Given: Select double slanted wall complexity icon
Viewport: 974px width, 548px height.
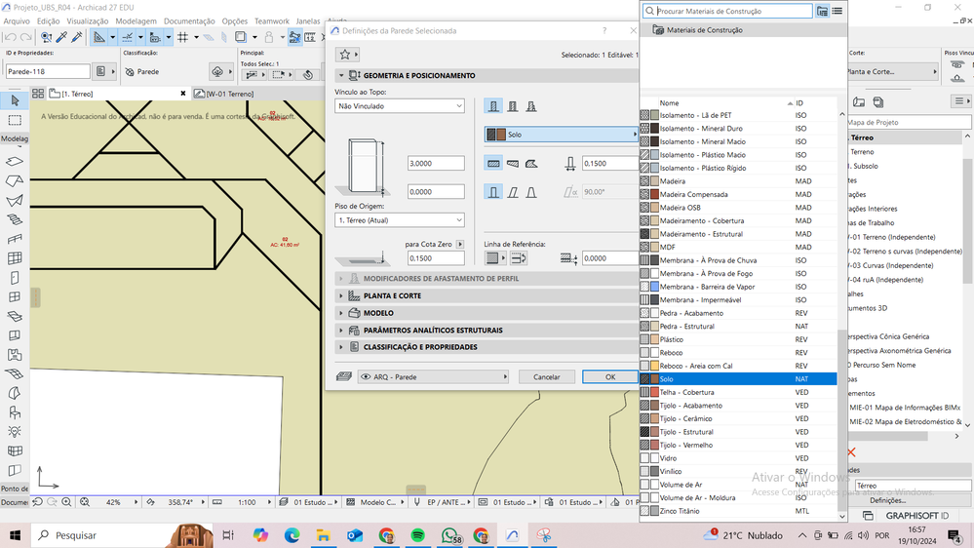Looking at the screenshot, I should point(531,192).
